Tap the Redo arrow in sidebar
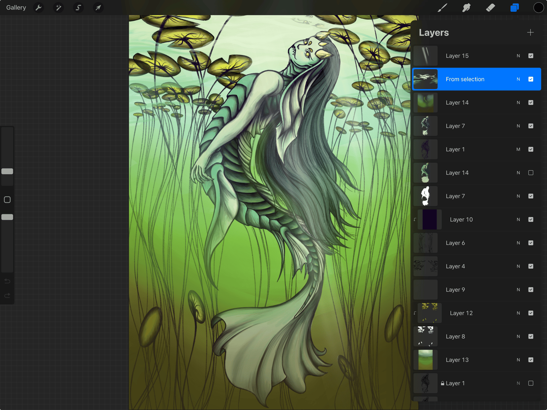547x410 pixels. (7, 296)
